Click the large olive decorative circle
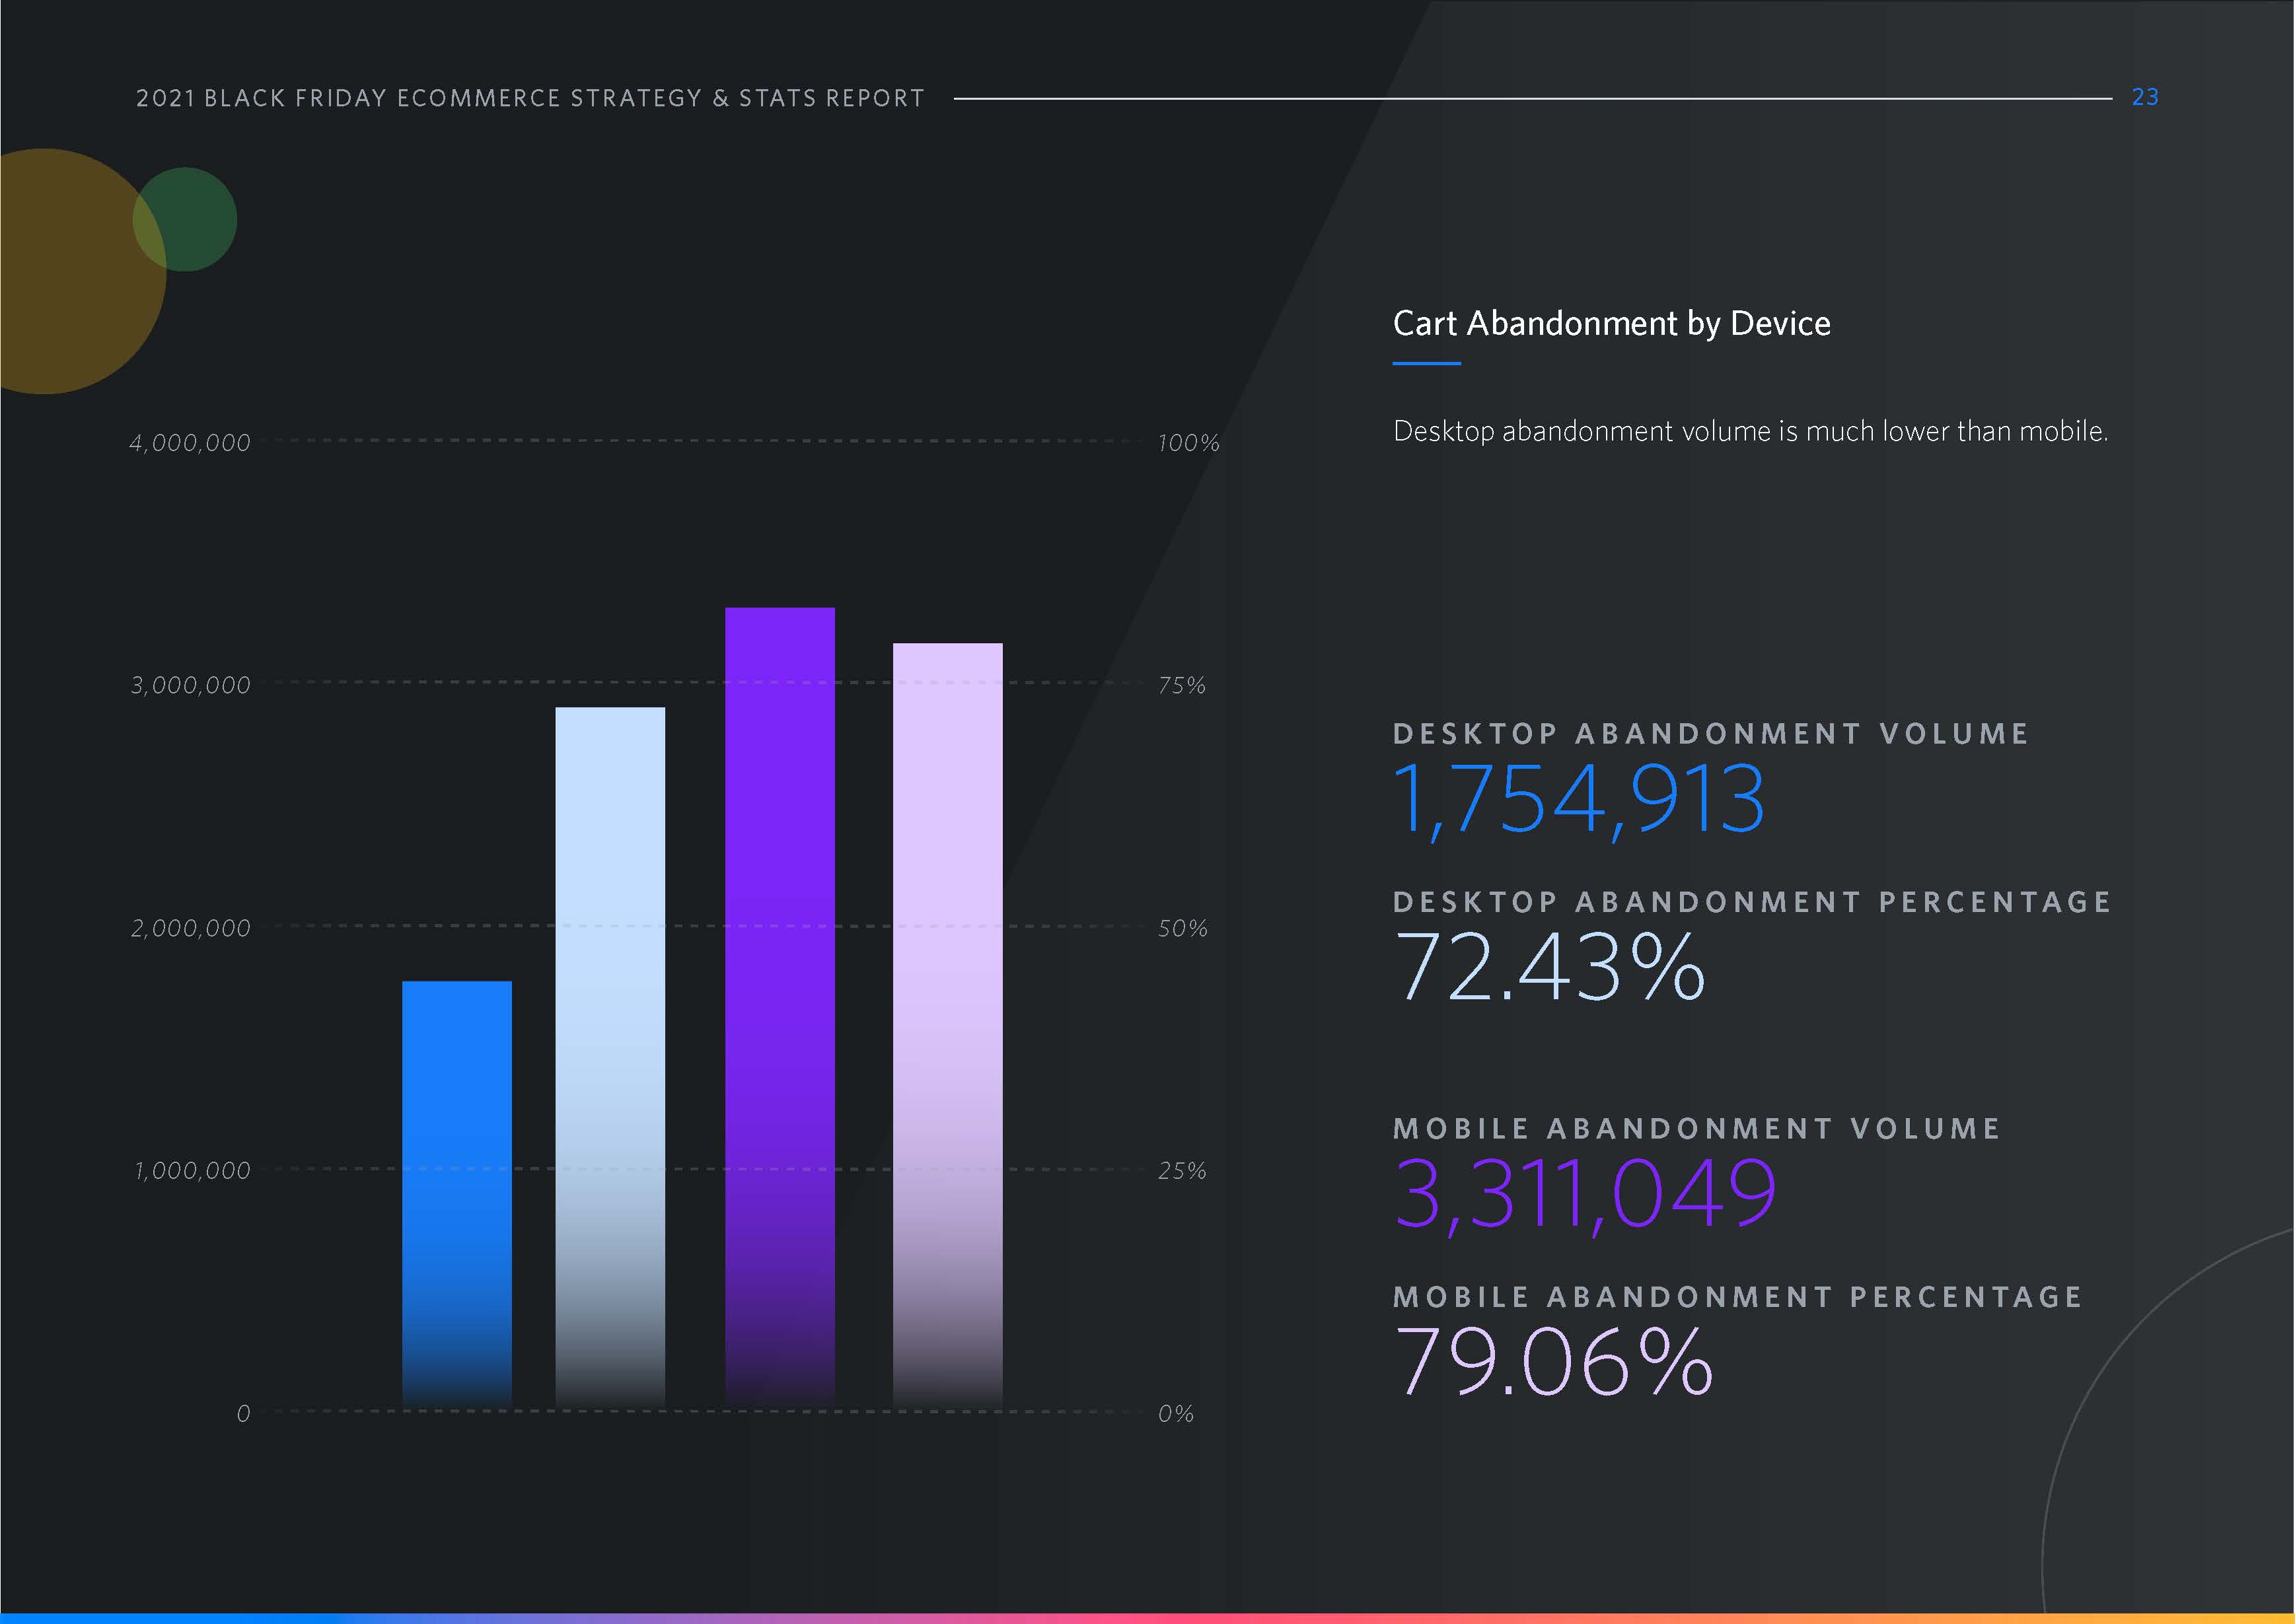Image resolution: width=2295 pixels, height=1624 pixels. pos(60,290)
